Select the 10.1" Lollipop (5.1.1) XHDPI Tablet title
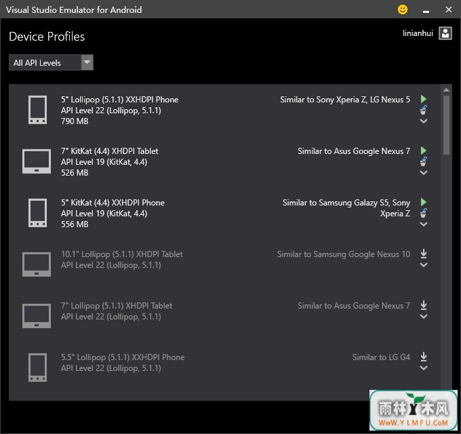The width and height of the screenshot is (461, 434). pos(122,254)
